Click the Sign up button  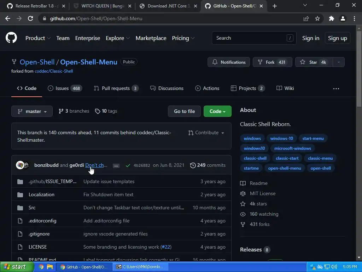(337, 38)
